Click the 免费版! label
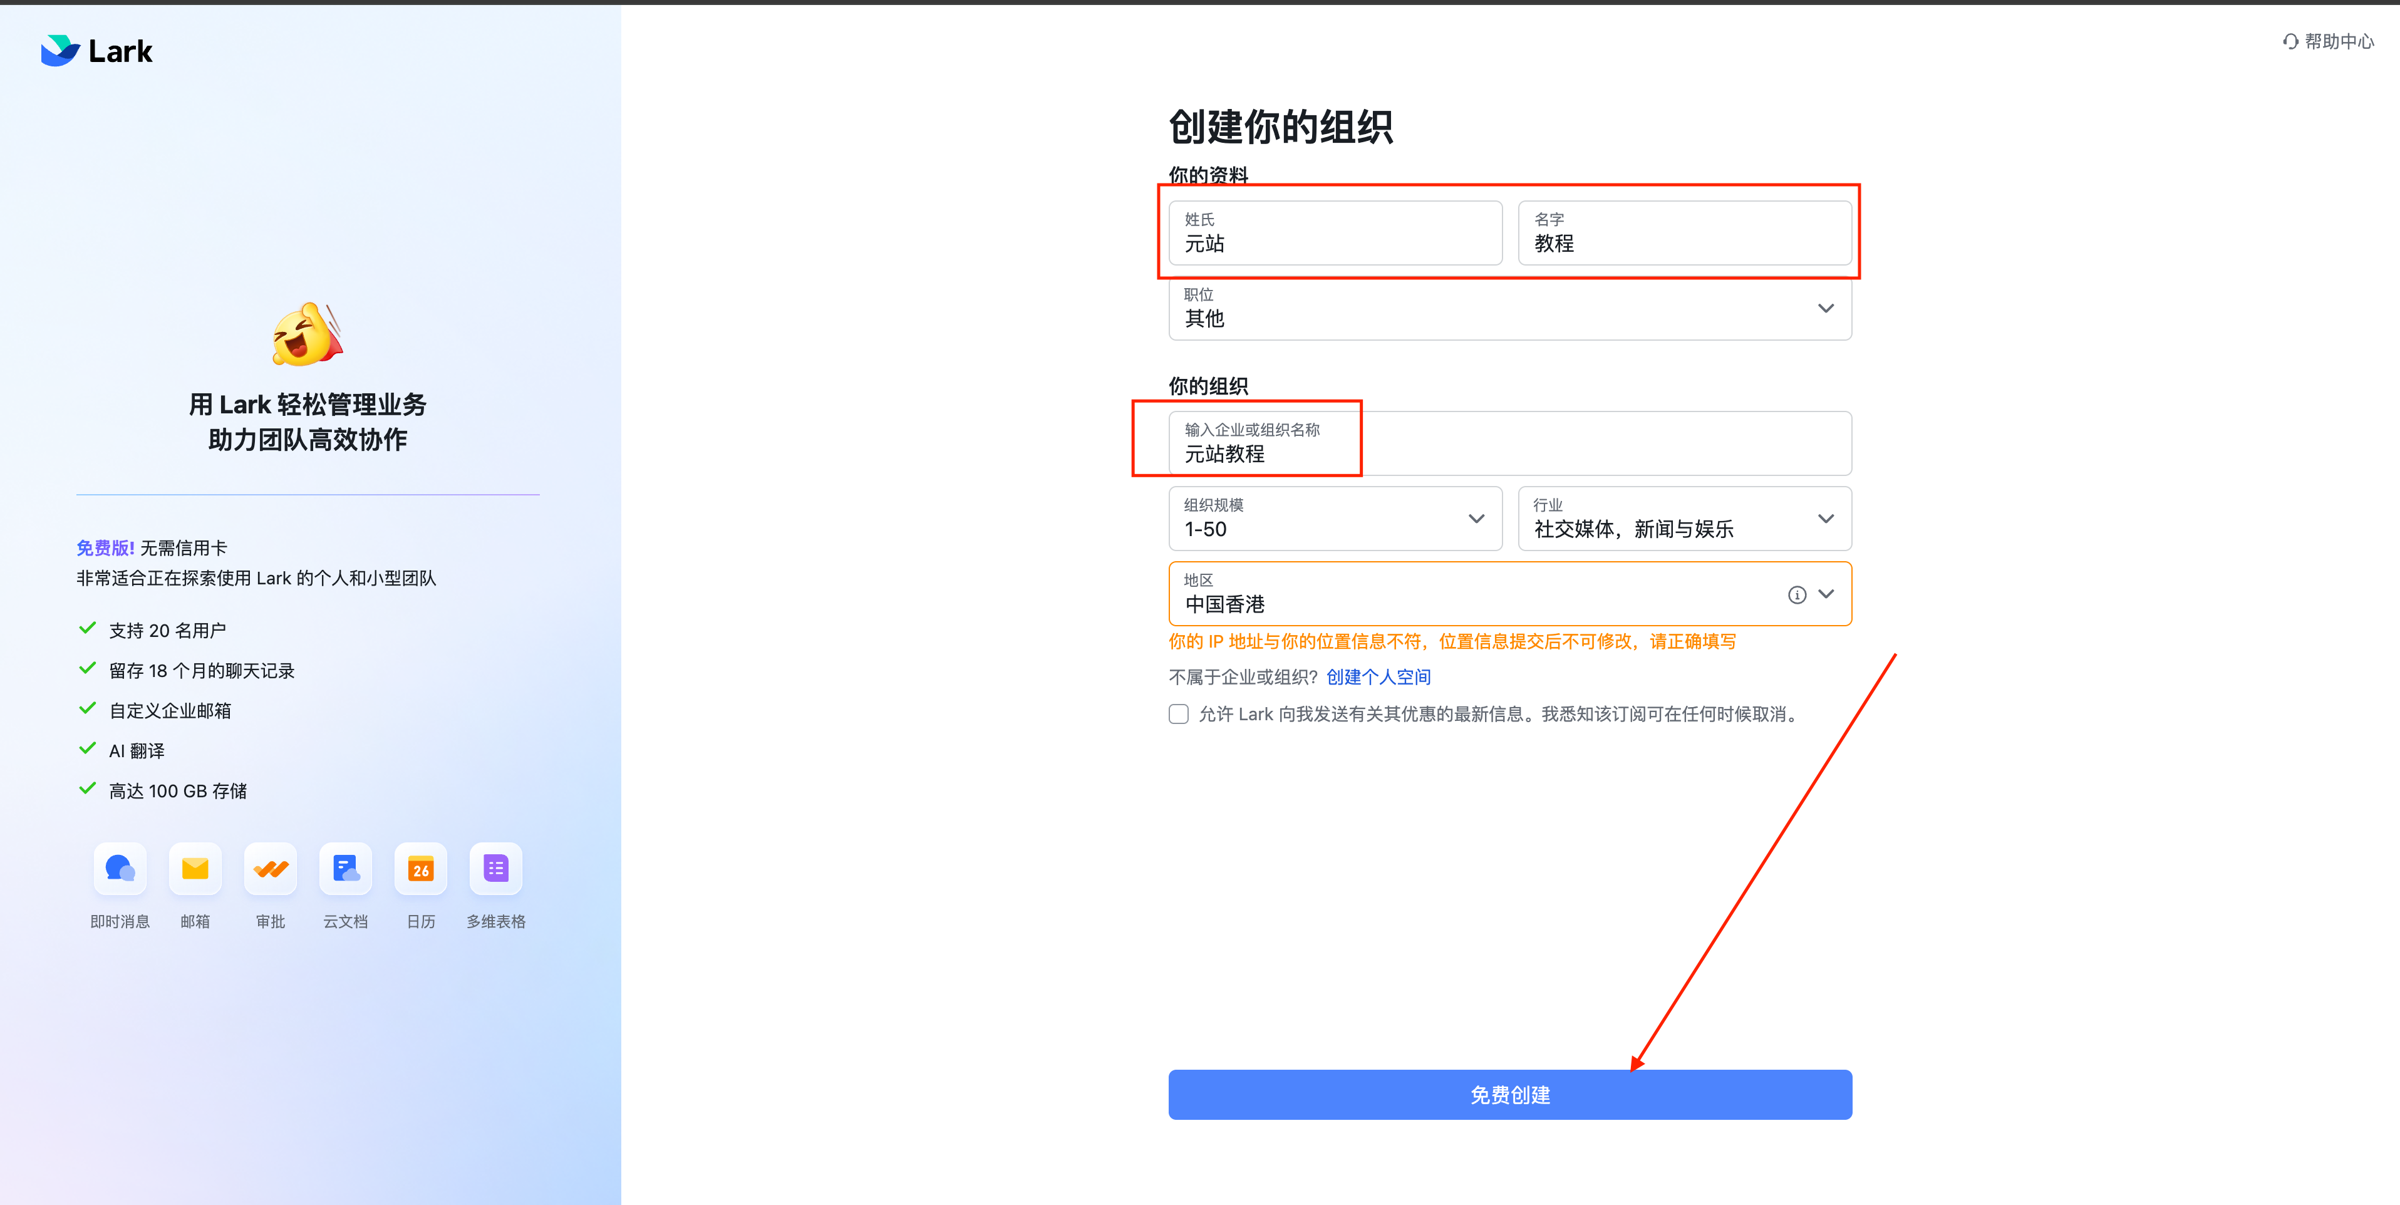Viewport: 2400px width, 1205px height. (x=105, y=548)
